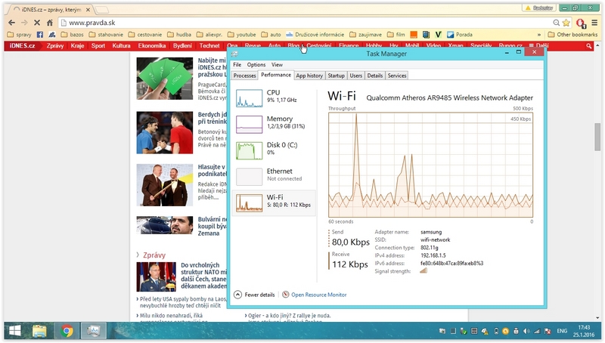605x343 pixels.
Task: Open spravy bookmark folder
Action: [x=20, y=35]
